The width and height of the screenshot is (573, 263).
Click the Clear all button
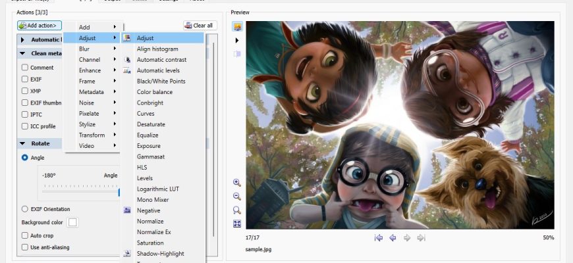[x=200, y=26]
